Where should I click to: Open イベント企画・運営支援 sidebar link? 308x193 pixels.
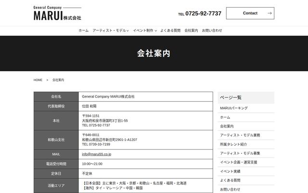[x=239, y=162]
